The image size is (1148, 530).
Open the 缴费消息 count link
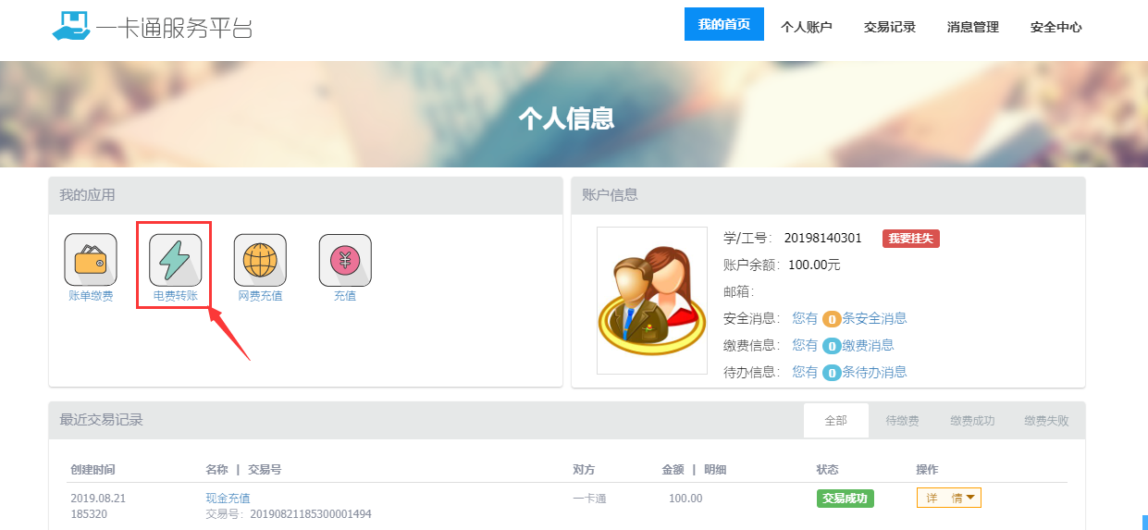click(844, 345)
